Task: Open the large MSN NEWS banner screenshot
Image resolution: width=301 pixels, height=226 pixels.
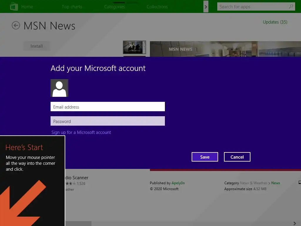Action: [x=225, y=49]
